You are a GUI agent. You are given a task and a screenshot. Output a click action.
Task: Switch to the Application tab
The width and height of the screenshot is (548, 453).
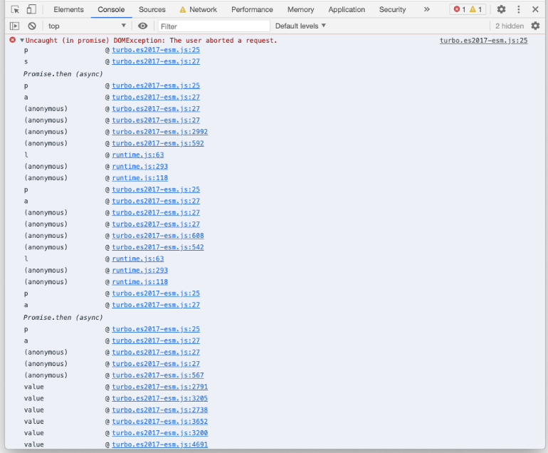[x=347, y=9]
